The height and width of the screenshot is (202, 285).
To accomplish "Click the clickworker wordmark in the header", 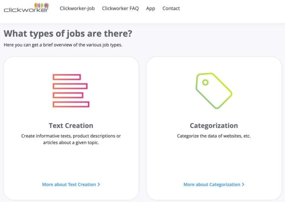I will click(26, 10).
